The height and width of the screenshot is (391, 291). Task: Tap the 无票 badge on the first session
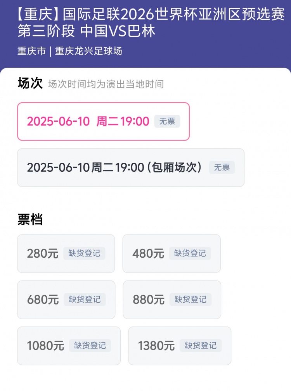pyautogui.click(x=167, y=122)
